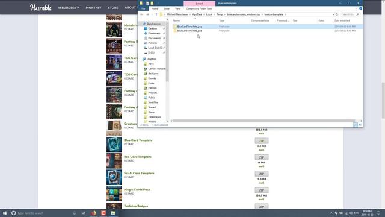This screenshot has width=385, height=217.
Task: Open the BlueCardTemplate_psd folder
Action: coord(189,31)
